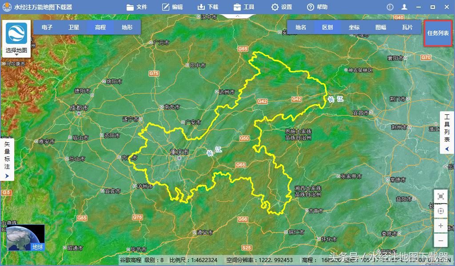This screenshot has width=455, height=266.
Task: Click the user account icon in title bar
Action: coord(404,7)
